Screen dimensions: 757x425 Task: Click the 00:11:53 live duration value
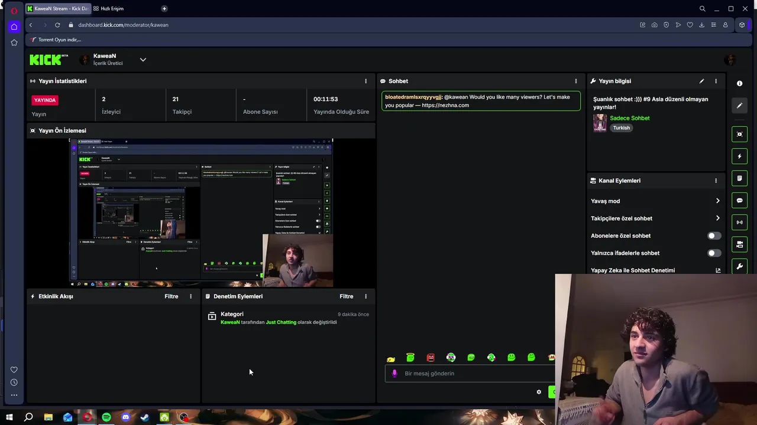coord(325,99)
